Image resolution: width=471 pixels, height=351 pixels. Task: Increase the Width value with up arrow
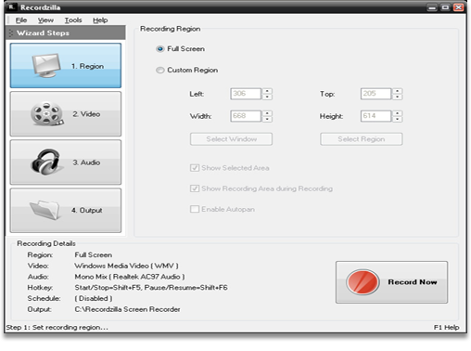267,113
